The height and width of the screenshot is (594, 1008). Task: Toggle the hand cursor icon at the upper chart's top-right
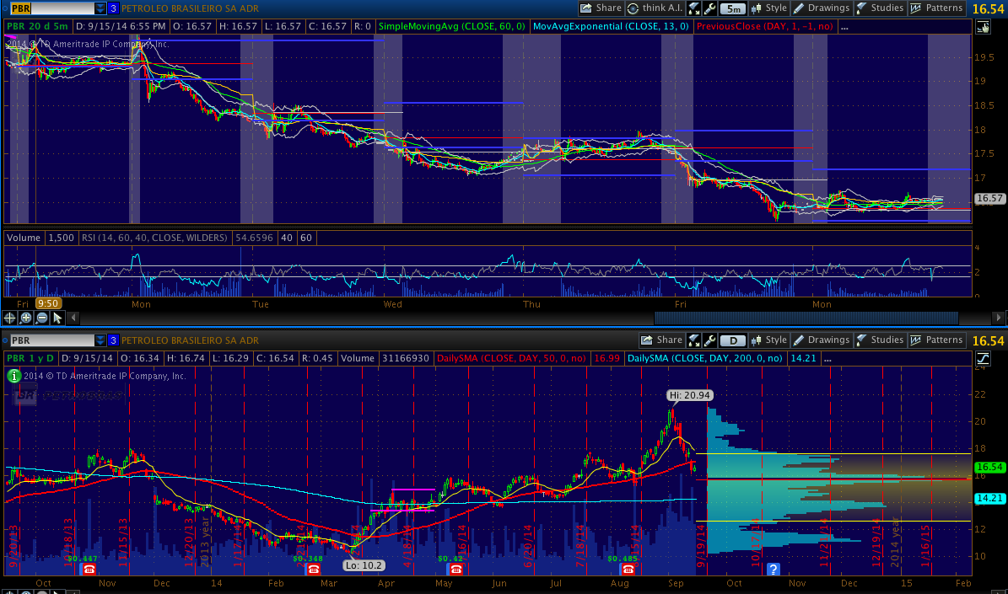click(x=982, y=27)
